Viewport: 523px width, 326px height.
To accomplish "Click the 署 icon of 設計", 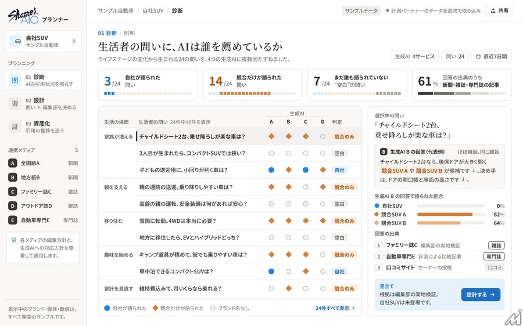I will pos(15,104).
